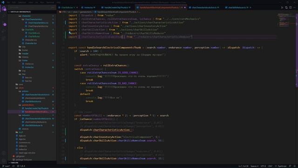Open Run and Debug in the activity bar
298x168 pixels.
4,31
